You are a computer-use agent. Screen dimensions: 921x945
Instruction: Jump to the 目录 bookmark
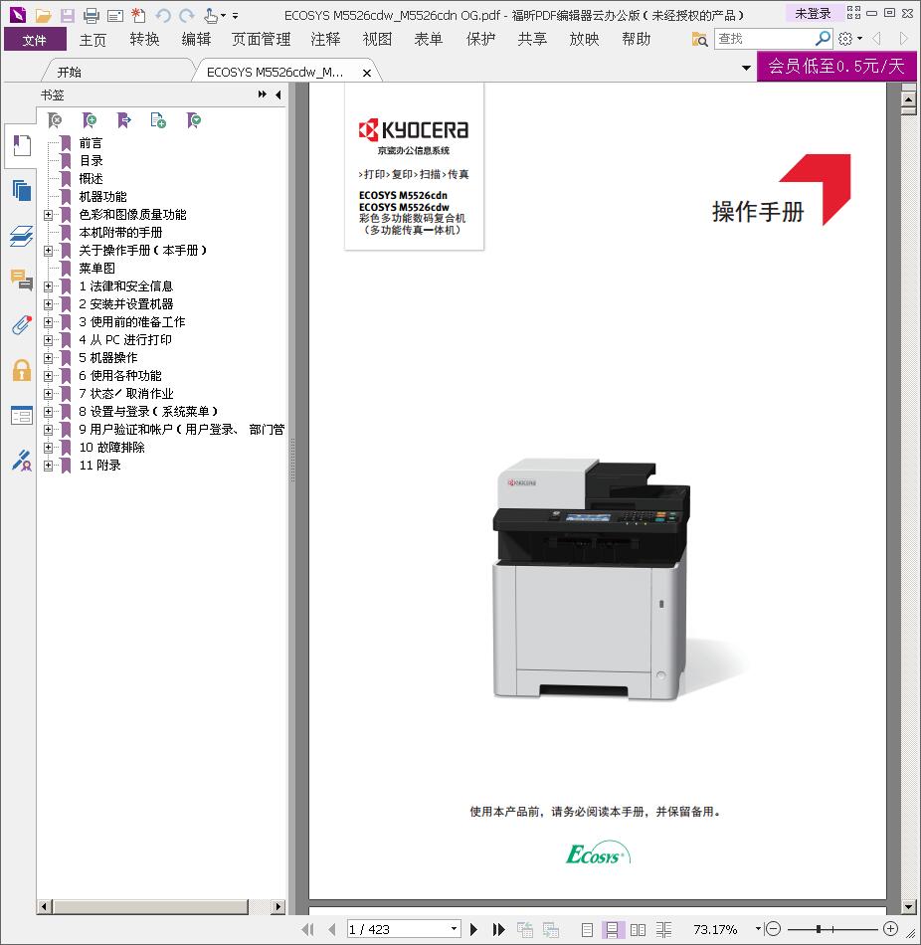coord(92,161)
